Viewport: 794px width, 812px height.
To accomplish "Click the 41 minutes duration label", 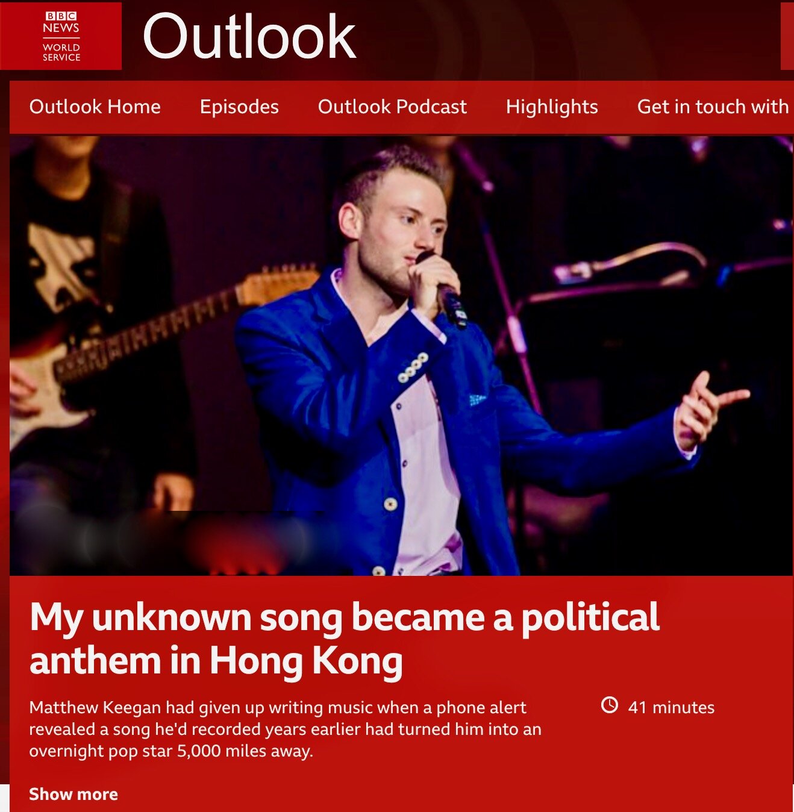I will pos(671,707).
